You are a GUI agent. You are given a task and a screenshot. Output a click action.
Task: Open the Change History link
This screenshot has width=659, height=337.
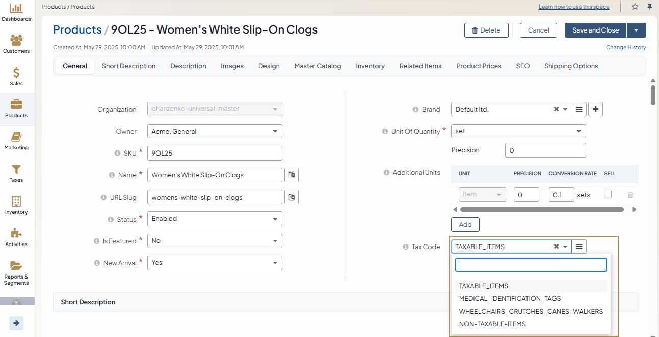pos(625,47)
